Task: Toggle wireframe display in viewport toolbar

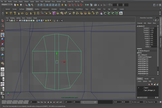Action: click(x=37, y=21)
